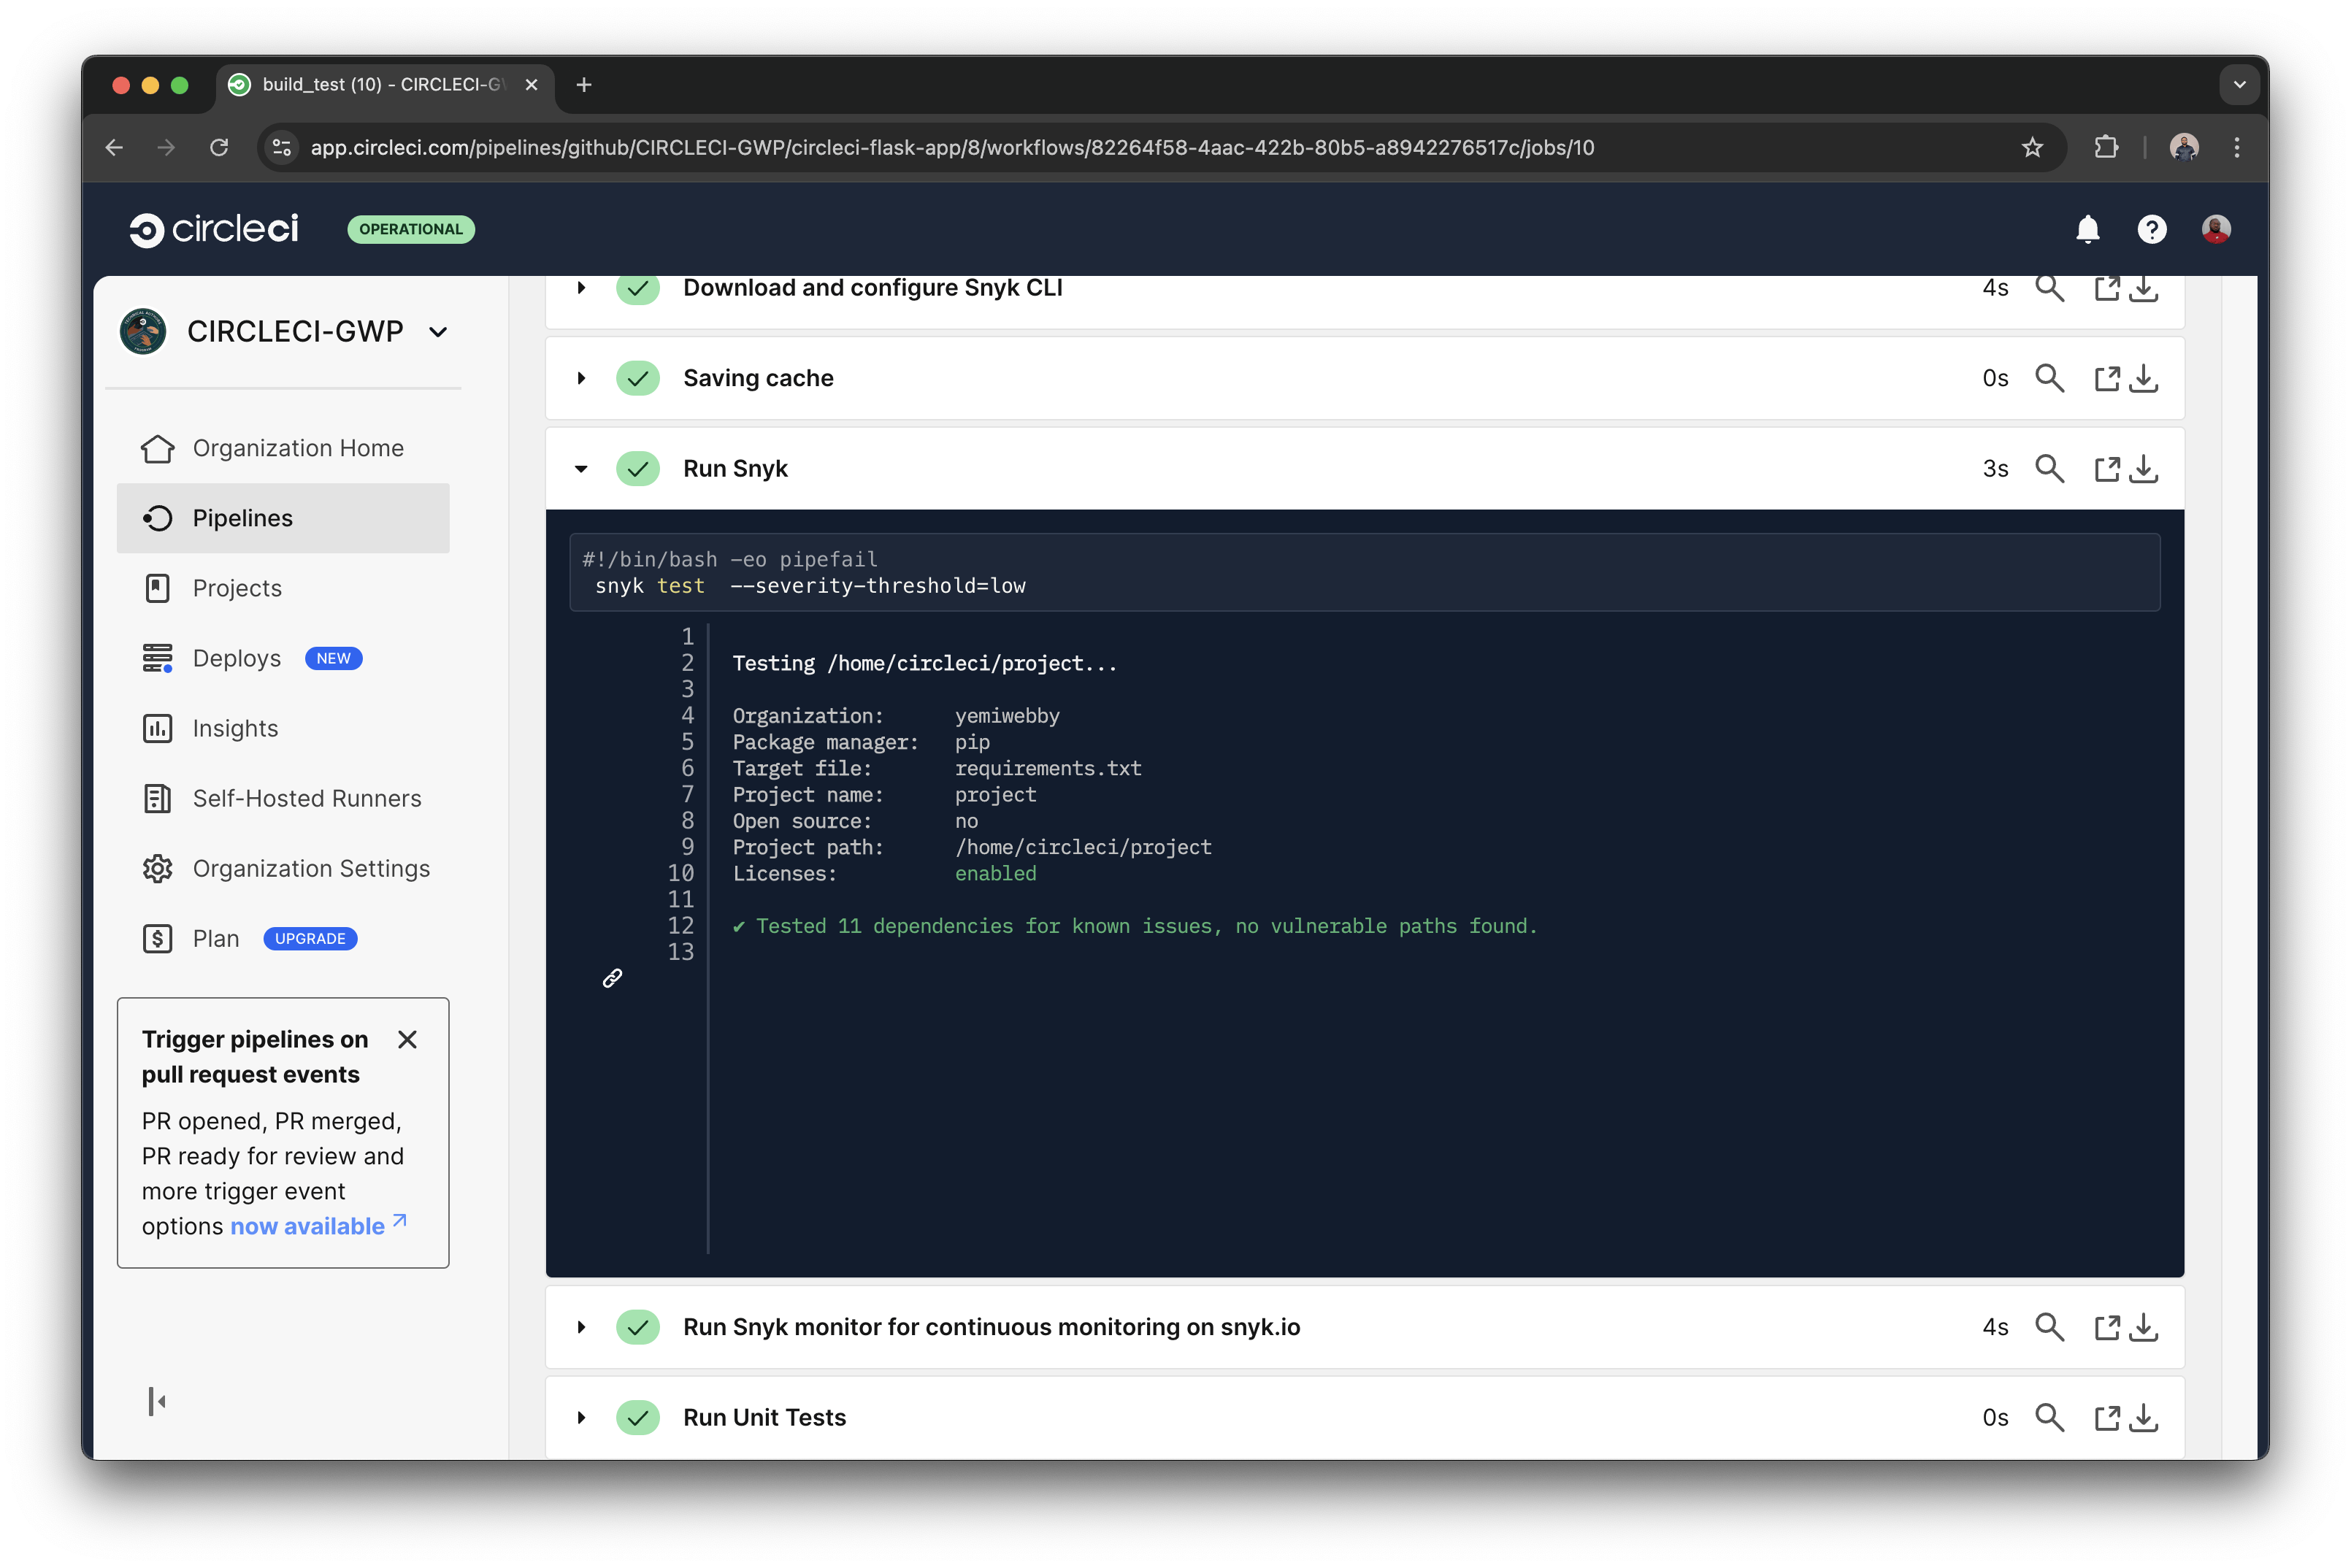
Task: Click the checkmark on Download and configure Snyk CLI
Action: 638,289
